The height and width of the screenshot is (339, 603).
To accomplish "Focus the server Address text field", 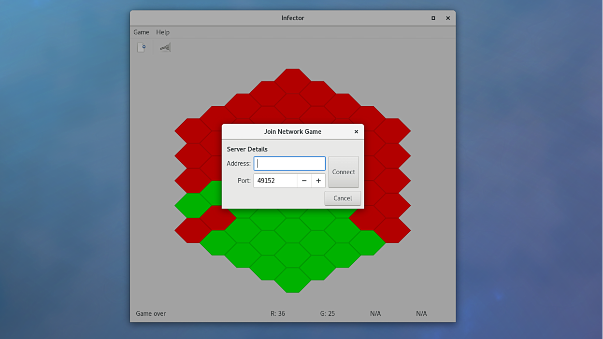I will [x=289, y=164].
